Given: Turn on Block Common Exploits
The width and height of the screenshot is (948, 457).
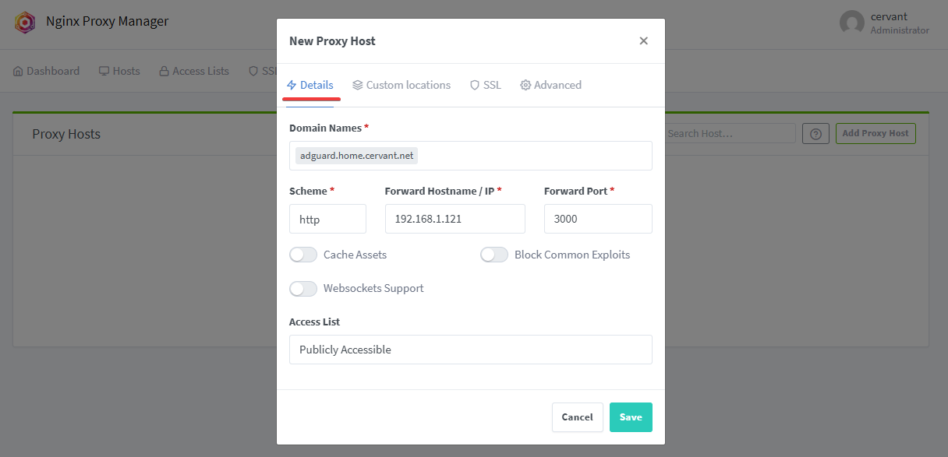Looking at the screenshot, I should 494,255.
